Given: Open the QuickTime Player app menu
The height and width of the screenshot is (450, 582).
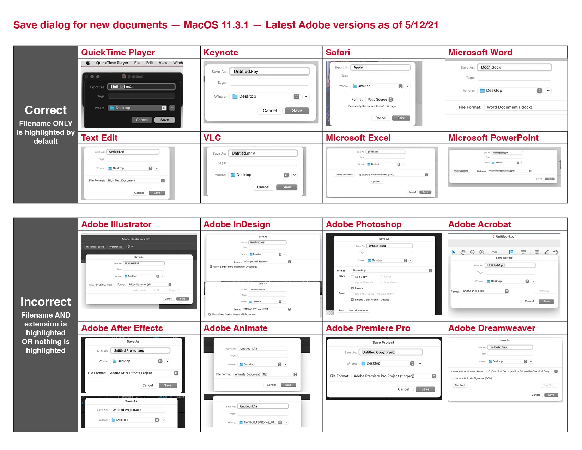Looking at the screenshot, I should click(x=112, y=63).
